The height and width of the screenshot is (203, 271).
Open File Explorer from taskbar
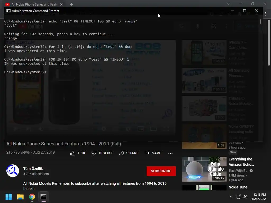tap(20, 197)
